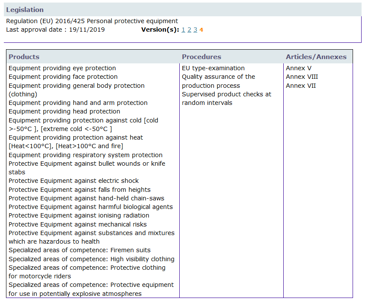368x304 pixels.
Task: Click Protective Equipment against mechanical risks
Action: pos(78,224)
